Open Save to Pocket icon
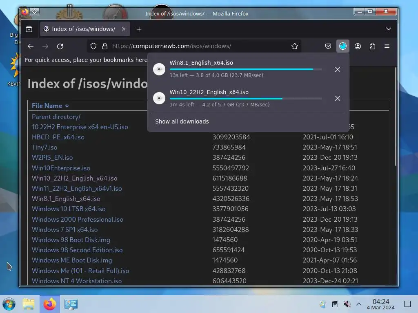Screen dimensions: 418x313 [328, 46]
